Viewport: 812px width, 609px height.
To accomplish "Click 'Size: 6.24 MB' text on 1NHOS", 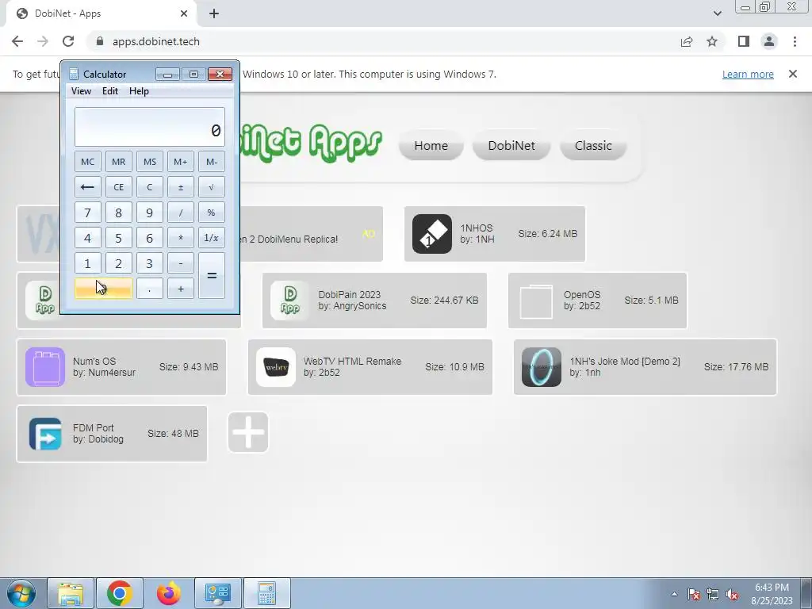I will (547, 234).
